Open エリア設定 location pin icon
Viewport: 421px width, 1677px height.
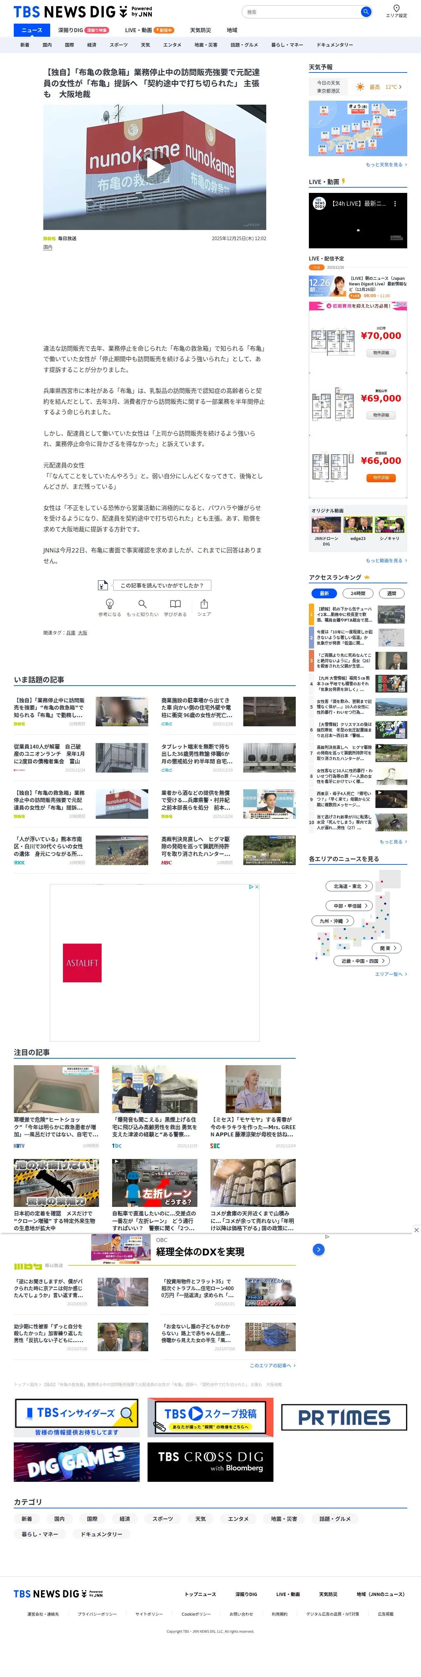pyautogui.click(x=396, y=8)
